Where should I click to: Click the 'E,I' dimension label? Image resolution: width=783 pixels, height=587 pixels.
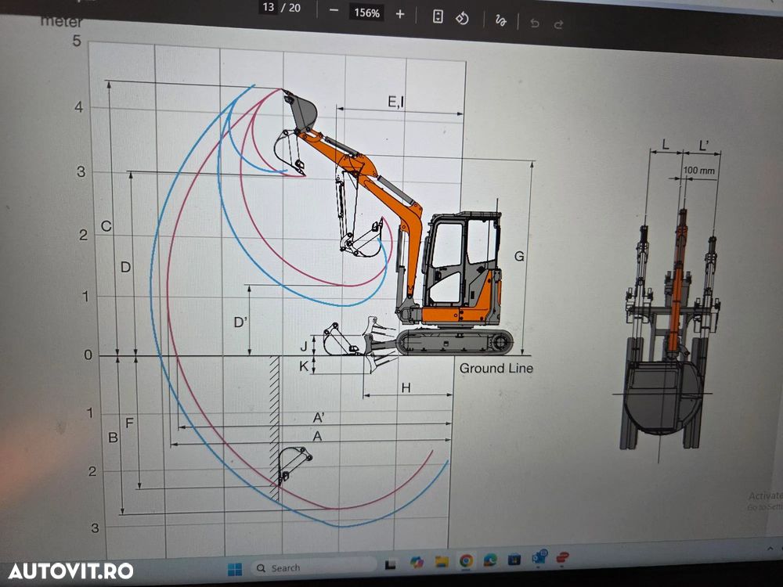[x=396, y=102]
